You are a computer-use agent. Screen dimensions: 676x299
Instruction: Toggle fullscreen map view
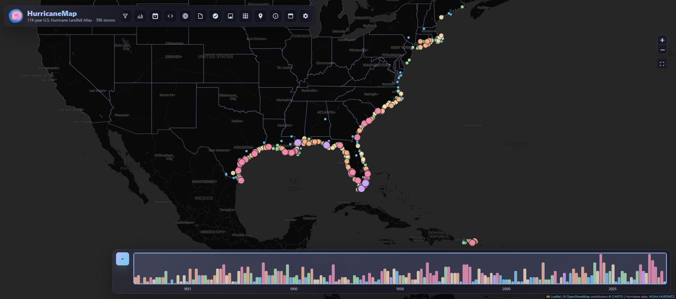pyautogui.click(x=662, y=64)
